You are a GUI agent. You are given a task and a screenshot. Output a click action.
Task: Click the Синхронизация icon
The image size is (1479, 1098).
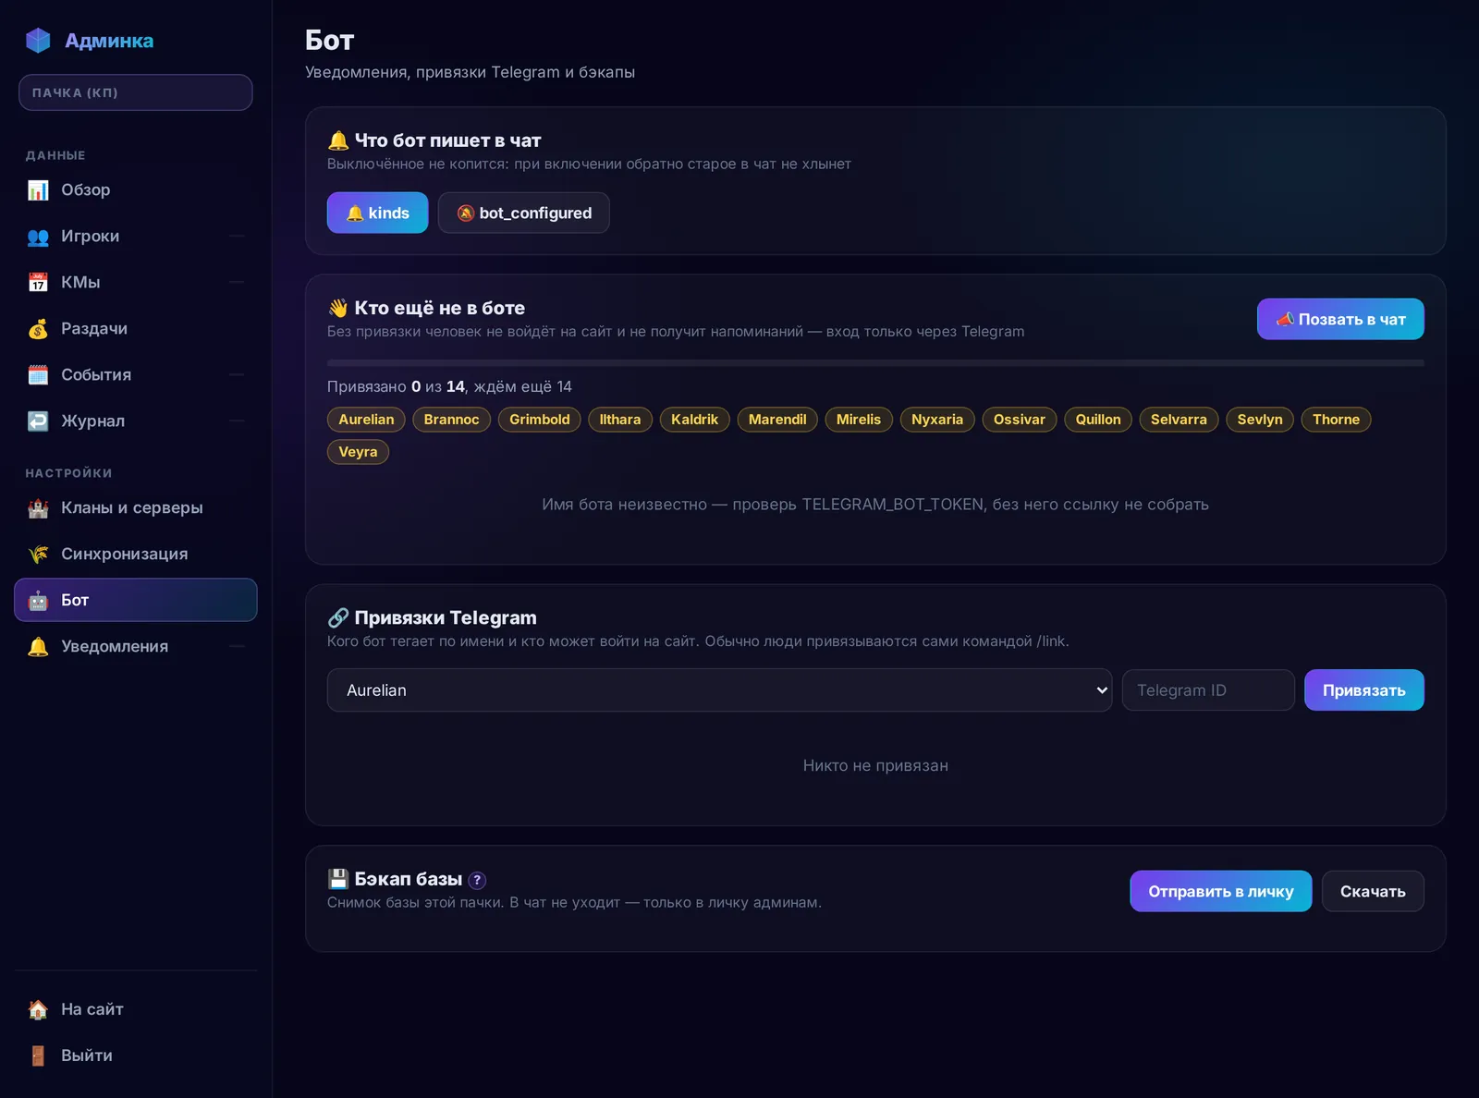pyautogui.click(x=38, y=555)
